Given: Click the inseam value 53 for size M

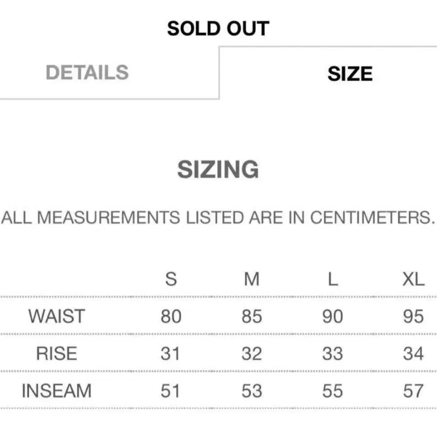Looking at the screenshot, I should click(x=252, y=391).
